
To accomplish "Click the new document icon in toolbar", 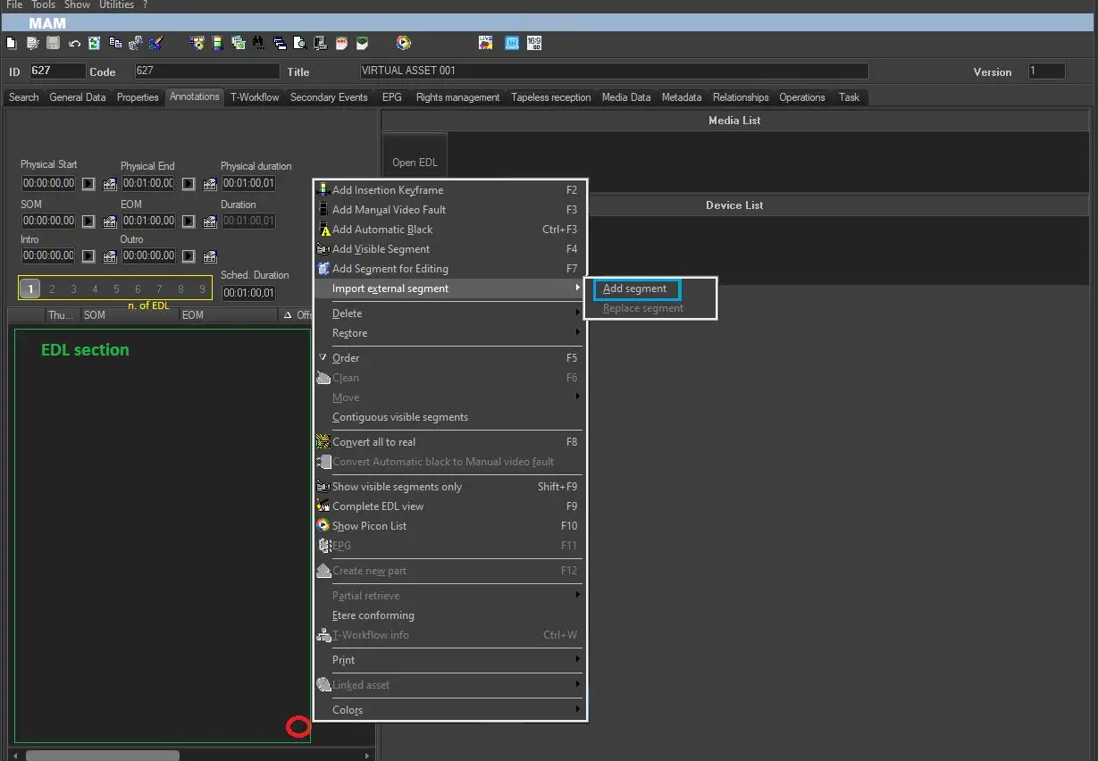I will (11, 43).
